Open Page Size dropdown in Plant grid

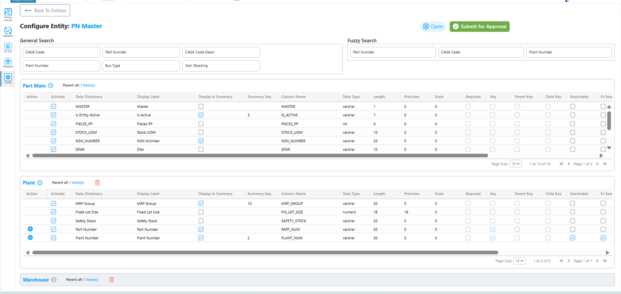519,261
